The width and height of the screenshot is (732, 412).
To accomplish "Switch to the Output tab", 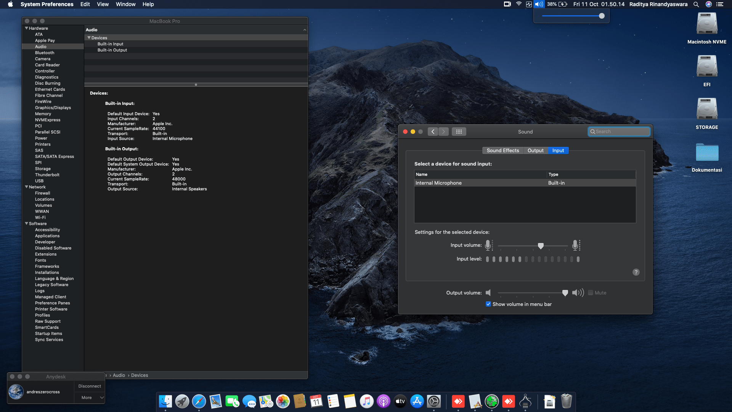I will (x=535, y=150).
